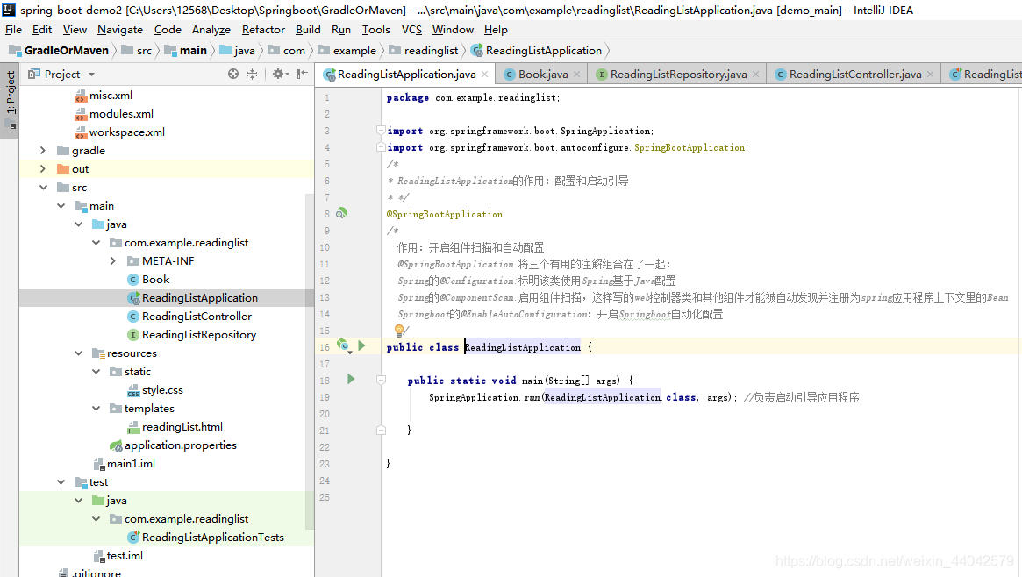
Task: Click the main breadcrumb in navigation bar
Action: (x=186, y=50)
